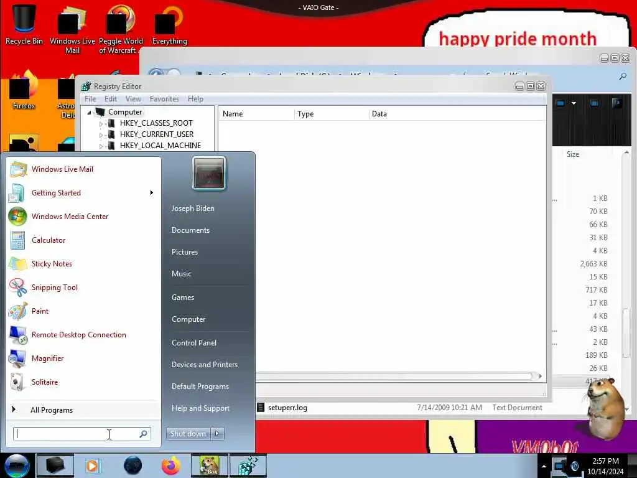This screenshot has width=637, height=478.
Task: Open the Help menu in Registry Editor
Action: (195, 99)
